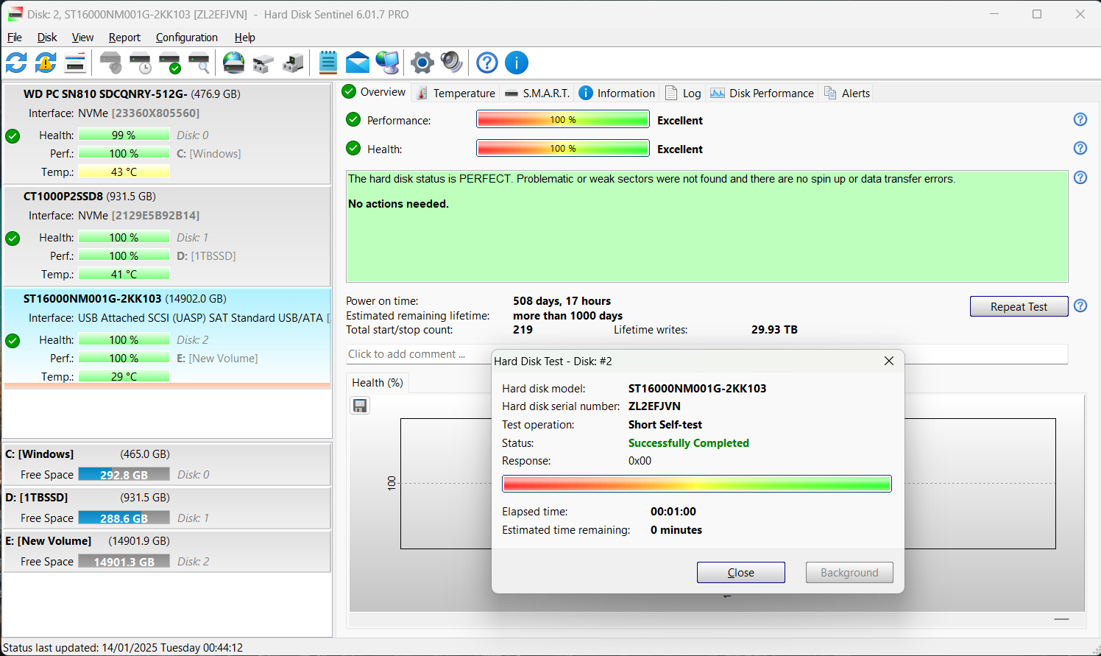Click the E: free space 14901.3 GB bar
Viewport: 1101px width, 656px height.
tap(124, 562)
